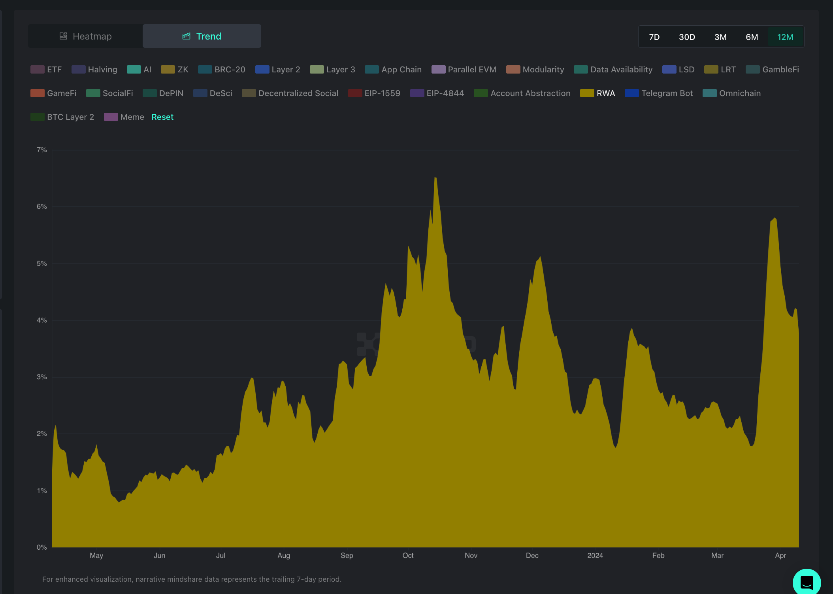Screen dimensions: 833x594
Task: Click the Reset legend link
Action: pos(162,117)
